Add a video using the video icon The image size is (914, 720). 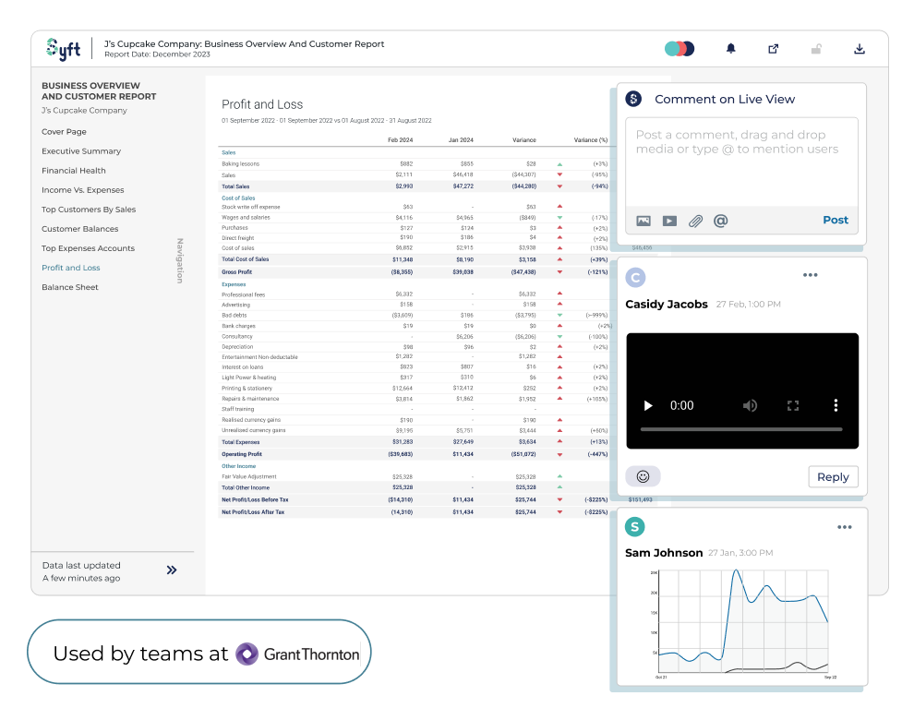(669, 222)
